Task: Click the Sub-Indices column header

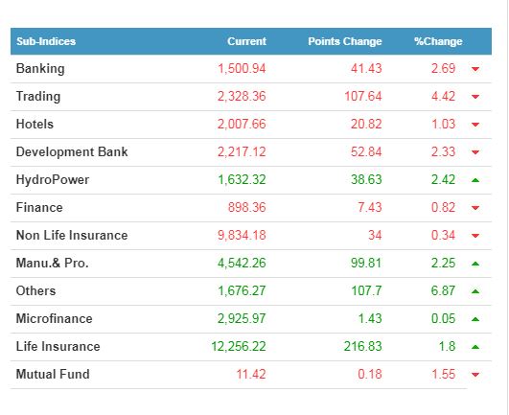Action: 46,41
